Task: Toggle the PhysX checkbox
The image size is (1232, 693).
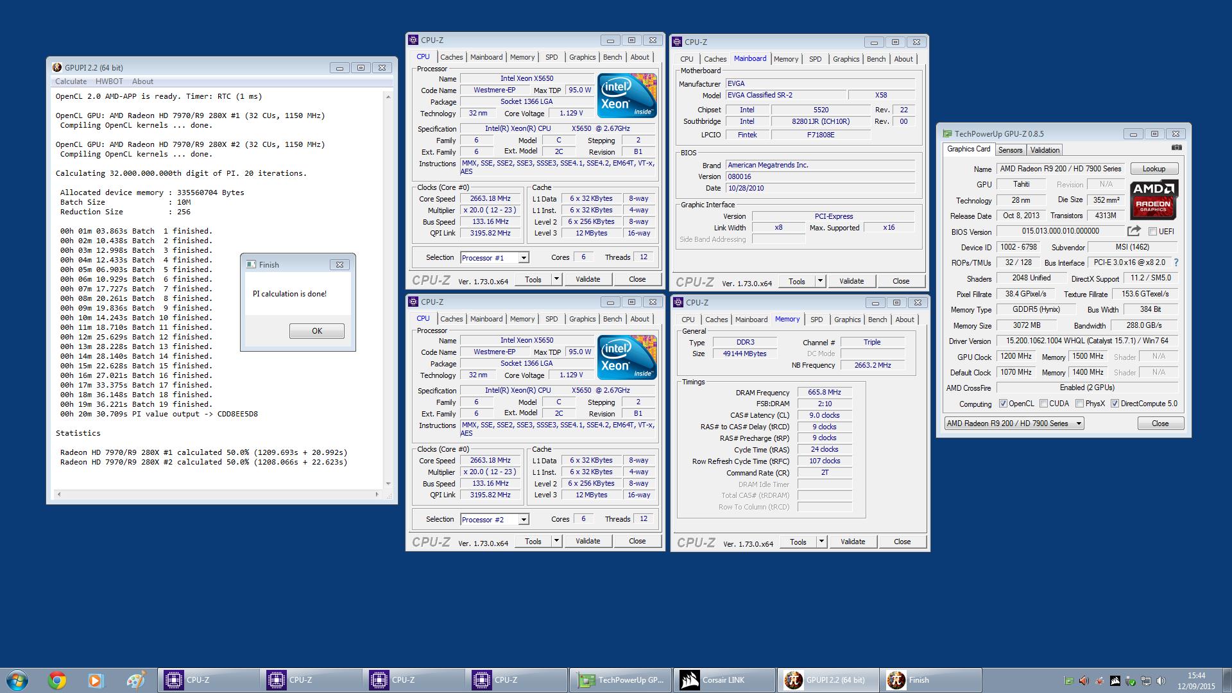Action: [1079, 404]
